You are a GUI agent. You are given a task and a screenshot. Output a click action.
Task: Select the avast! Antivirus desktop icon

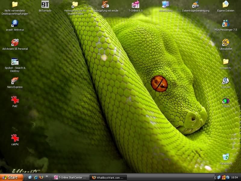tap(15, 24)
